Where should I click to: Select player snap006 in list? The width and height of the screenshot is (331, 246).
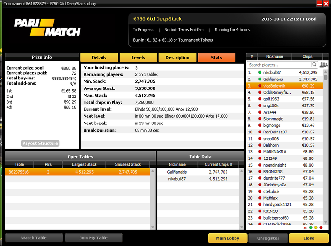tap(285, 139)
